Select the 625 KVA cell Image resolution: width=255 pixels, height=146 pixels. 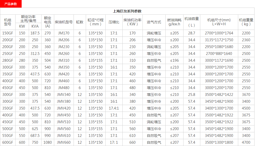click(35, 129)
